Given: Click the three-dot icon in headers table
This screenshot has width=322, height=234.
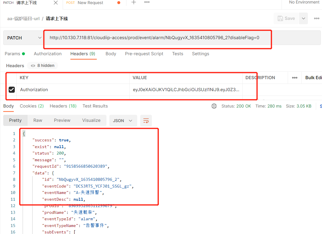Looking at the screenshot, I should [x=294, y=77].
